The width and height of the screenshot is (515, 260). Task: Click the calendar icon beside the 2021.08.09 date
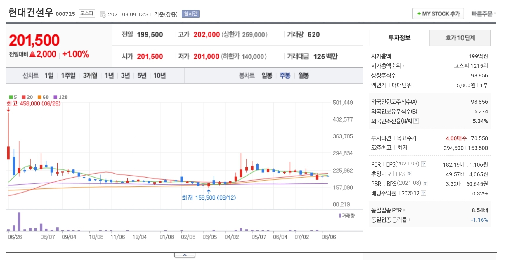point(103,14)
